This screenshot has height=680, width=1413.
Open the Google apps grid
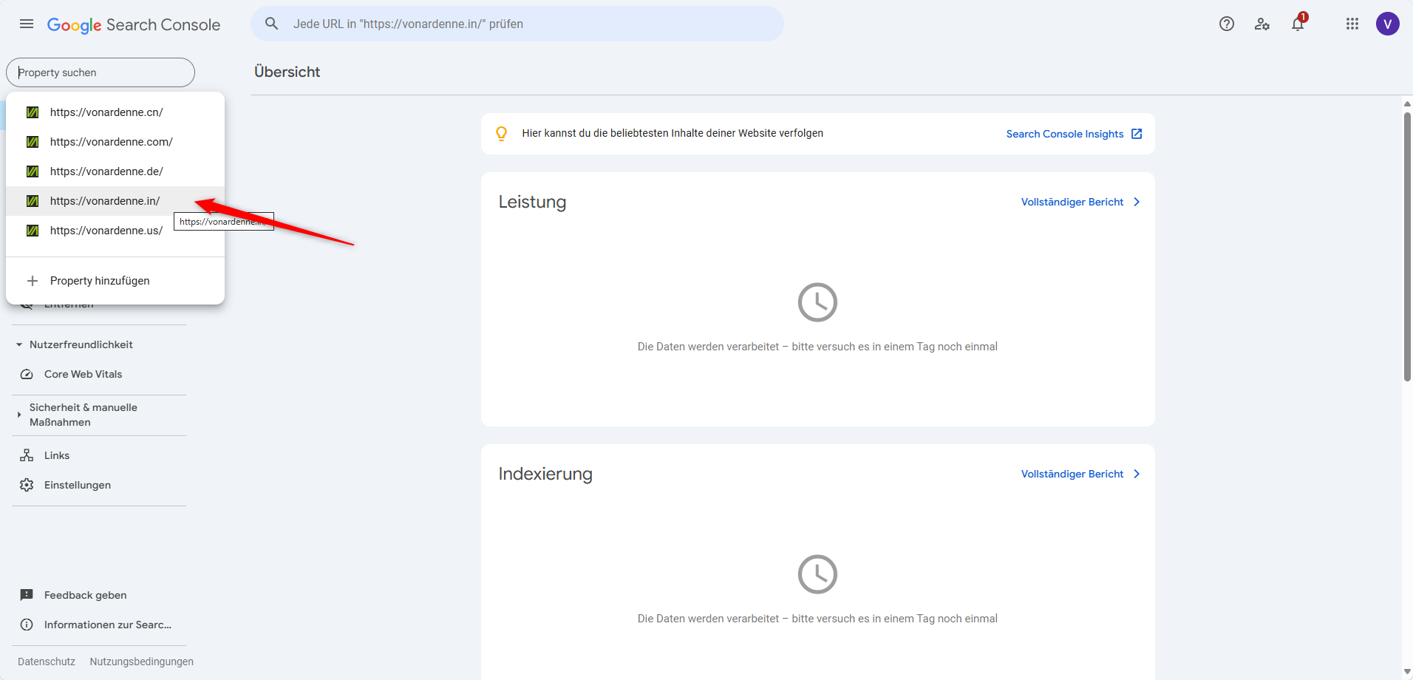click(x=1352, y=24)
